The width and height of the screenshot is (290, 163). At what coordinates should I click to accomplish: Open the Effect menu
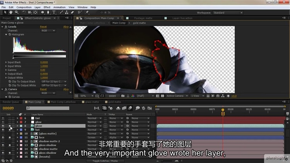coord(47,7)
